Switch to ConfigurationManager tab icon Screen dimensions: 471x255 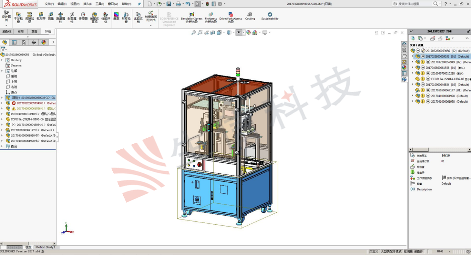pos(24,42)
